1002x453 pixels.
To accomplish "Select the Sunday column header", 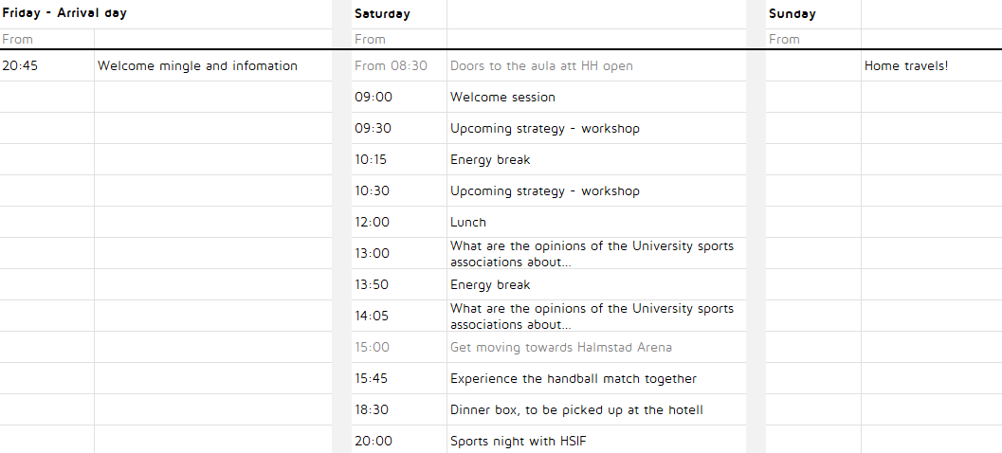I will click(792, 14).
